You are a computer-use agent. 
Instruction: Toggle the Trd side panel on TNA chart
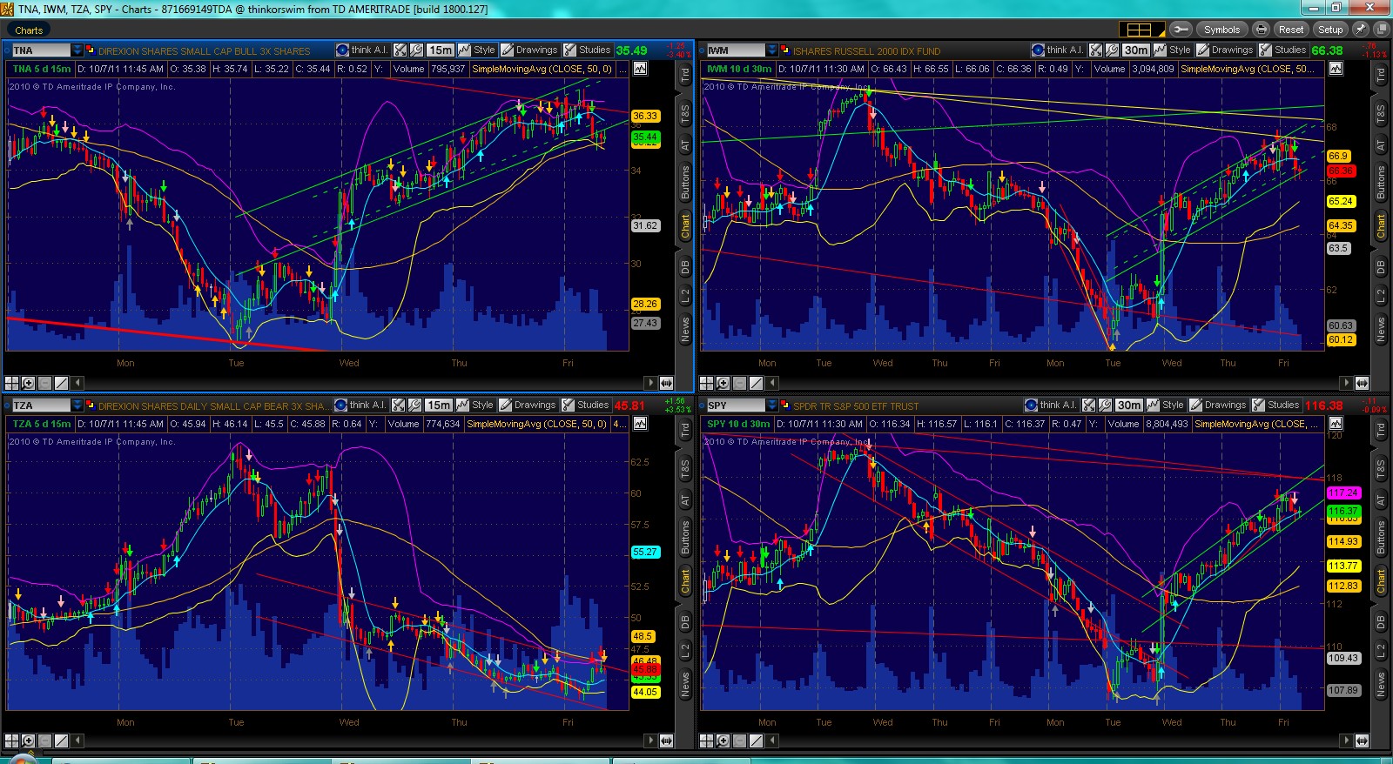(685, 76)
